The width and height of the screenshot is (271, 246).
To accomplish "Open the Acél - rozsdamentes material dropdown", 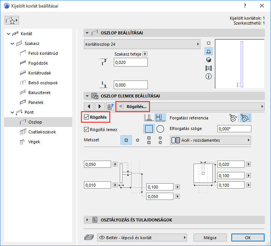I will pyautogui.click(x=211, y=140).
